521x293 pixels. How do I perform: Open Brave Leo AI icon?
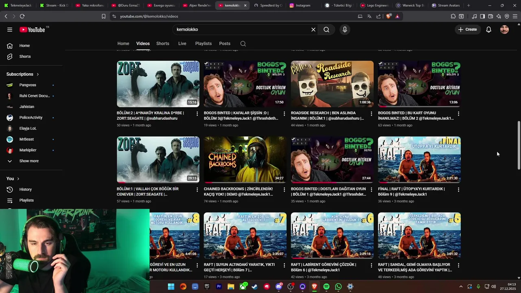tap(499, 16)
